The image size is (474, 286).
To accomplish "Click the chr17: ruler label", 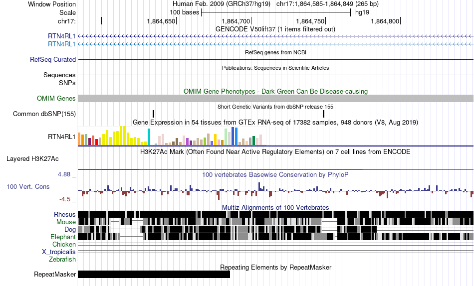I will [x=67, y=21].
